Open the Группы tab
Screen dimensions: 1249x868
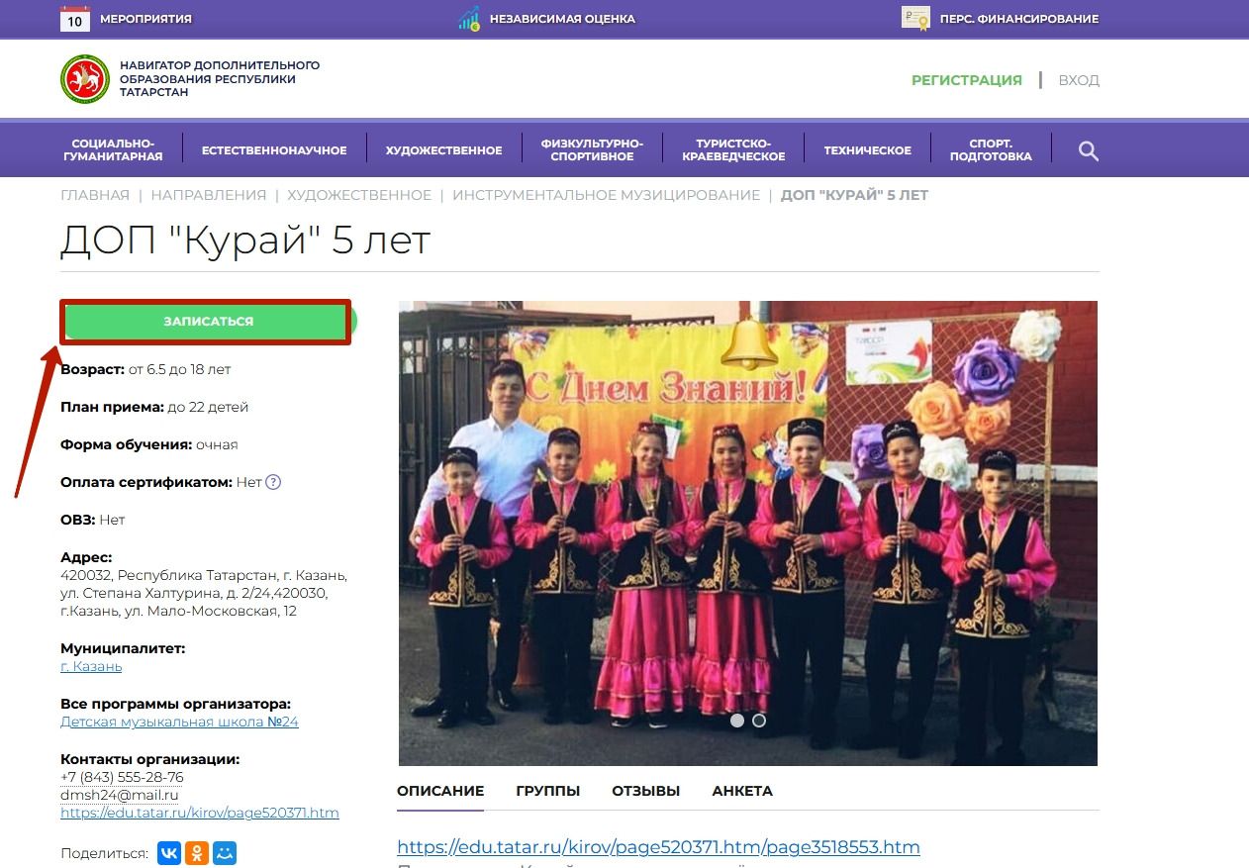[547, 791]
